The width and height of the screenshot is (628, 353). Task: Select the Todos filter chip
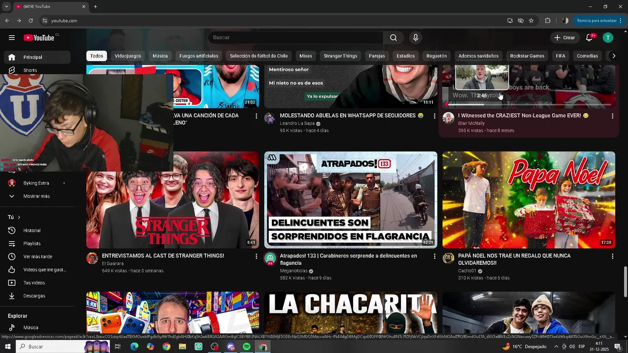pyautogui.click(x=97, y=56)
